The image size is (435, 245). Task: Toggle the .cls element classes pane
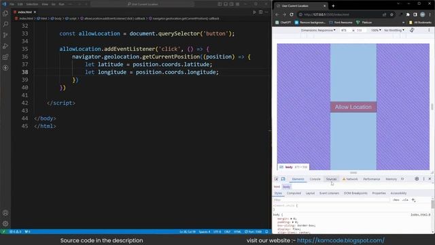click(x=405, y=200)
